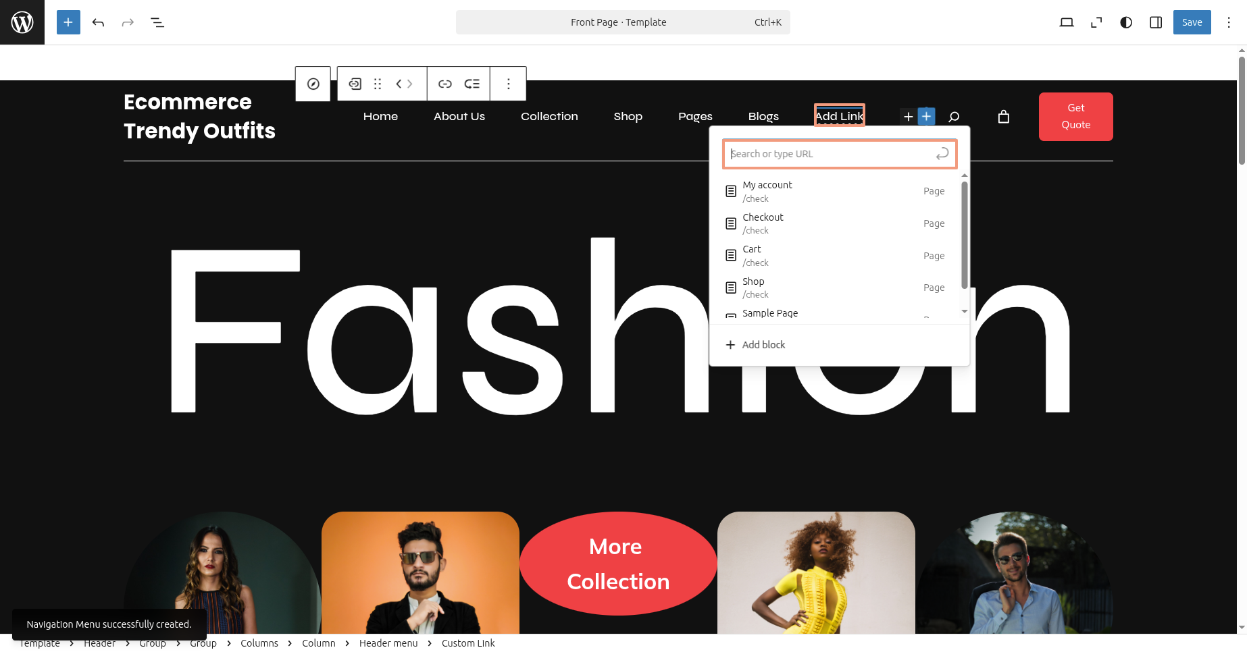Move the link item using arrows
Screen dimensions: 1247x652
pos(404,84)
